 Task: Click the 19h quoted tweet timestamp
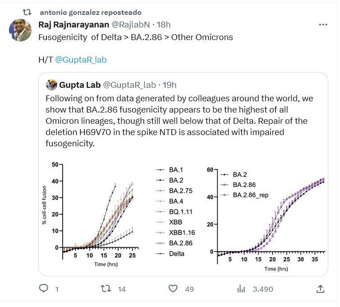[x=169, y=85]
